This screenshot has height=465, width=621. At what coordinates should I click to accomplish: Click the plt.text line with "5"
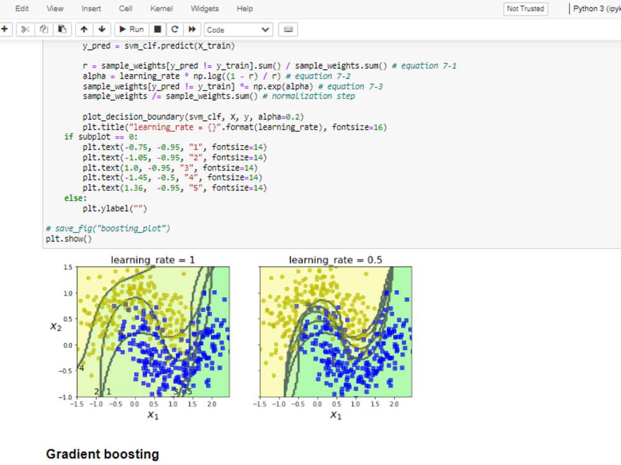tap(175, 188)
